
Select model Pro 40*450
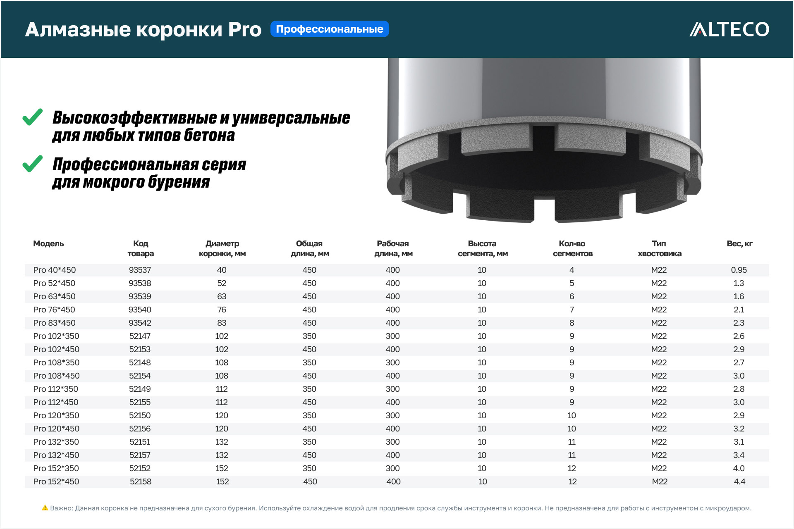55,270
